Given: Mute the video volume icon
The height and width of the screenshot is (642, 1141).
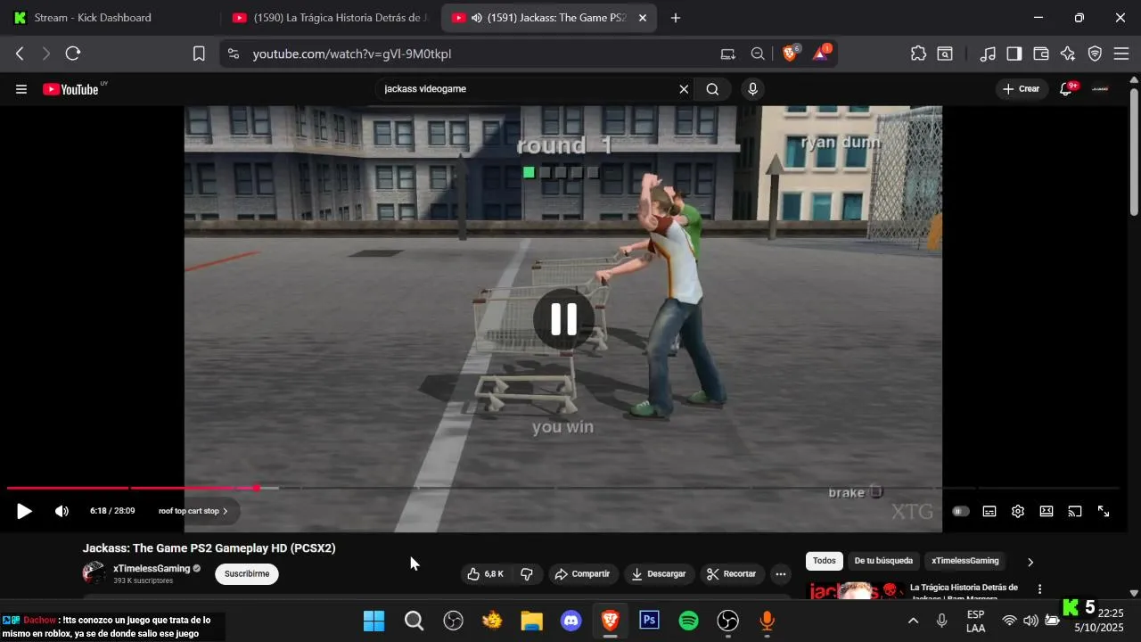Looking at the screenshot, I should pyautogui.click(x=62, y=512).
